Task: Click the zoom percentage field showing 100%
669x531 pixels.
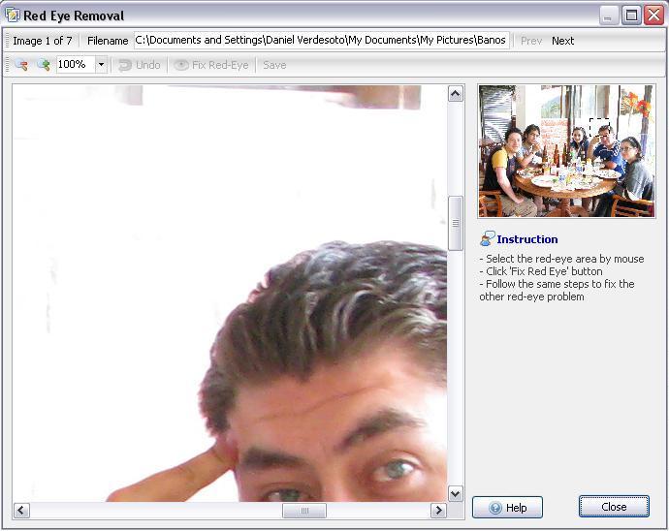Action: coord(76,64)
